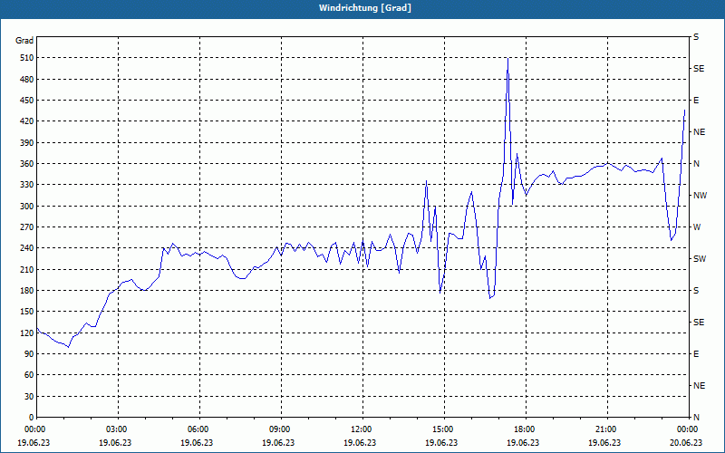The height and width of the screenshot is (453, 725).
Task: Choose the 300 axis value
Action: [28, 207]
